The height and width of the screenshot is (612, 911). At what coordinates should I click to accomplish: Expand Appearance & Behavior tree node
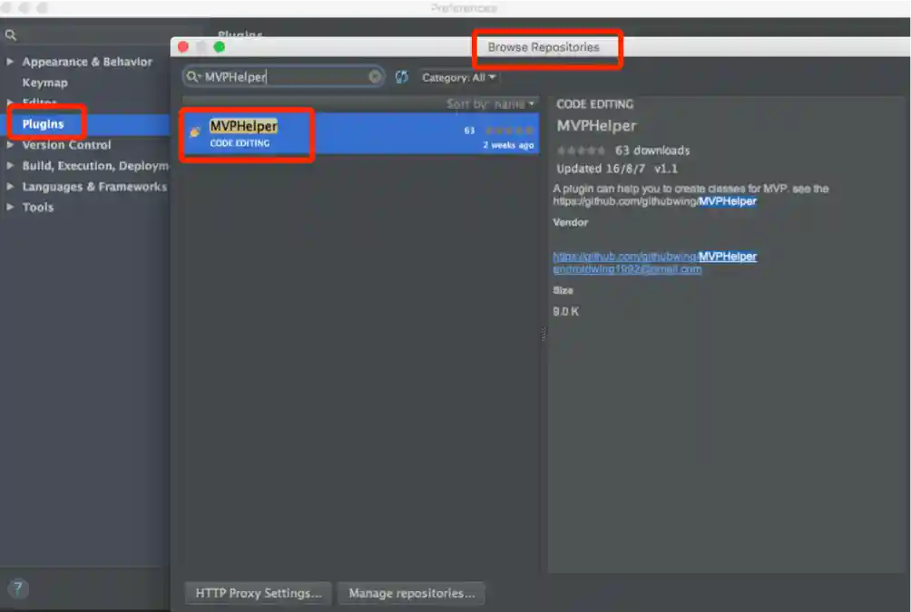coord(10,62)
